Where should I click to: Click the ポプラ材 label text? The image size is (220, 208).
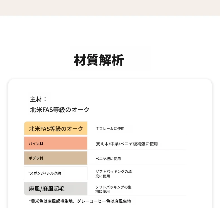tap(36, 158)
